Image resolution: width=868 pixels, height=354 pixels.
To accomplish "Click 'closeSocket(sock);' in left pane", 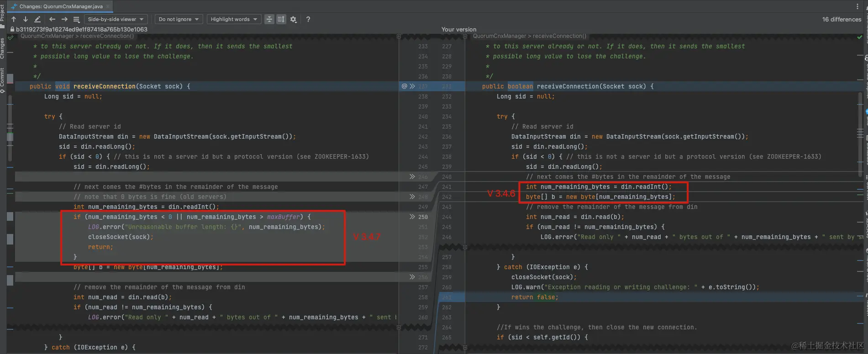I will coord(121,237).
